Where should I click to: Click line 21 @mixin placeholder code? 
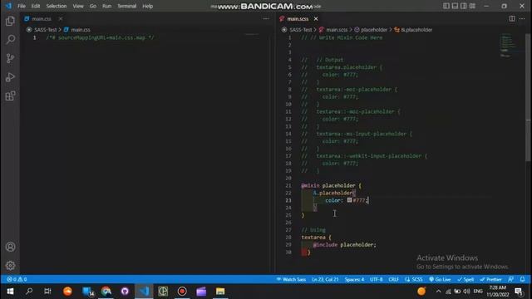coord(331,185)
